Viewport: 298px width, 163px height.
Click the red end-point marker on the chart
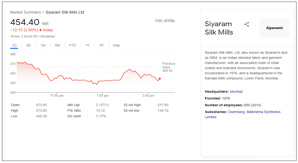click(x=160, y=79)
